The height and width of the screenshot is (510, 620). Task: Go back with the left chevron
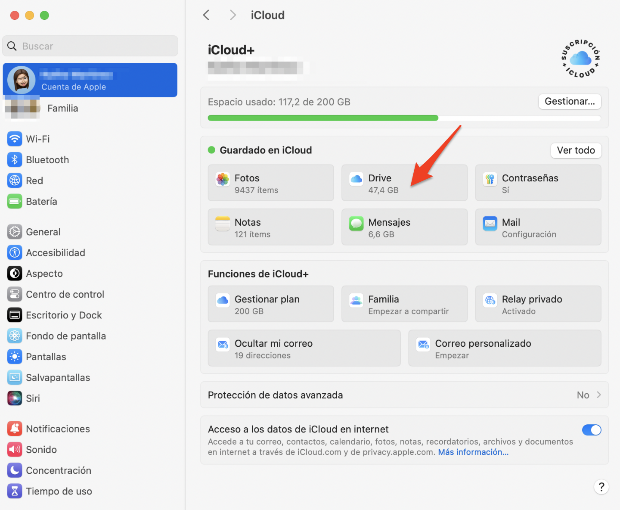(x=206, y=15)
